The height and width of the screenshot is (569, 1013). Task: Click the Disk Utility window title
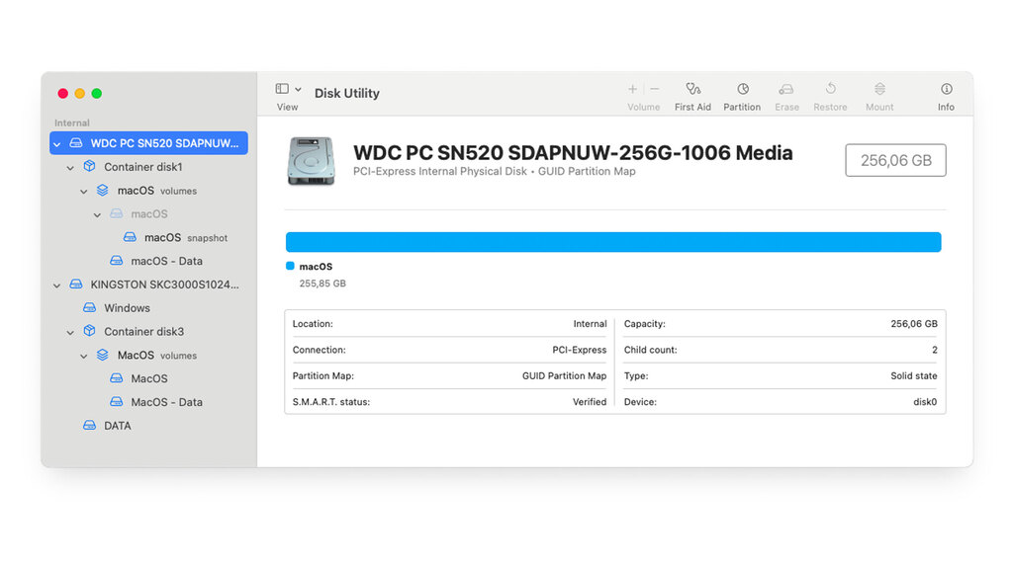point(347,93)
